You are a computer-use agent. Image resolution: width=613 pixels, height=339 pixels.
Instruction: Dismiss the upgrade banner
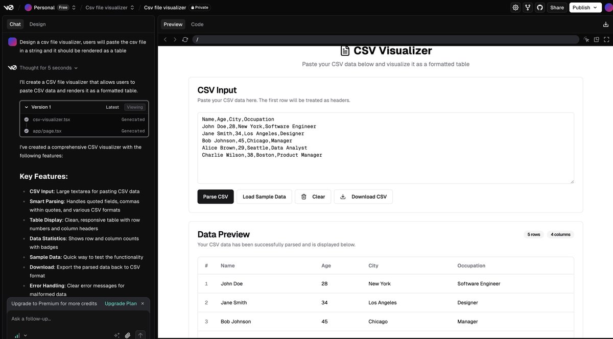click(143, 303)
